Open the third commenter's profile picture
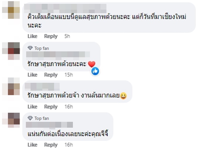 pyautogui.click(x=11, y=86)
